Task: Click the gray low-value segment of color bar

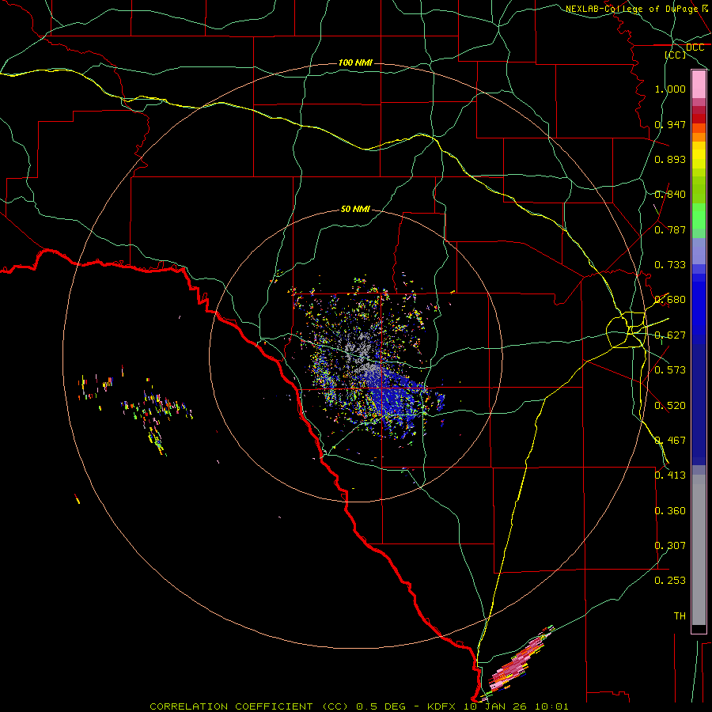Action: (699, 550)
